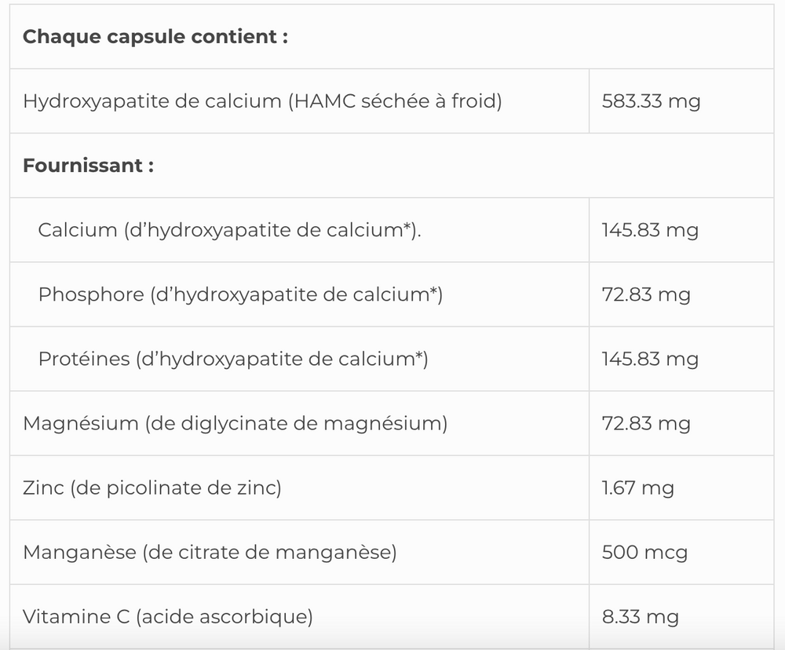This screenshot has height=650, width=785.
Task: Select the Zinc picolinate label
Action: tap(152, 487)
